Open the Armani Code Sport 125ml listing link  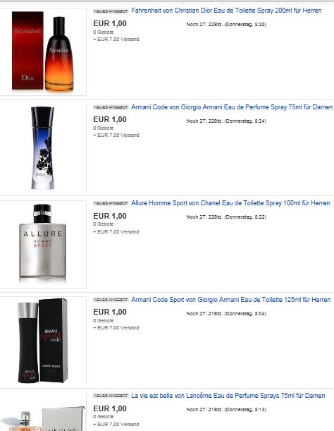230,300
